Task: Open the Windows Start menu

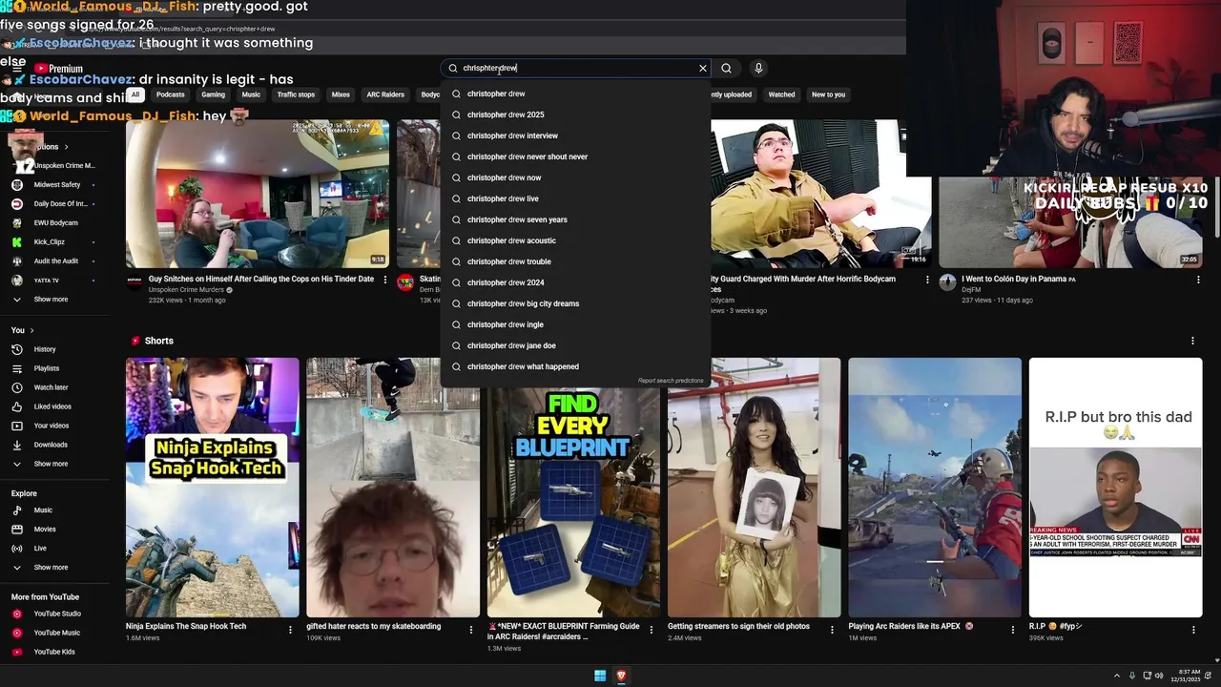Action: (600, 676)
